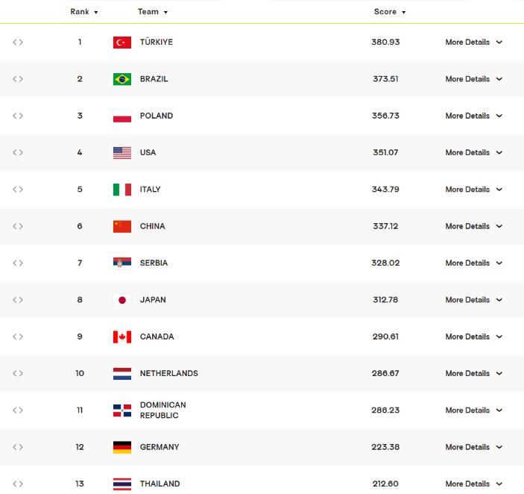This screenshot has height=494, width=524.
Task: Sort the table by Rank column
Action: tap(84, 12)
